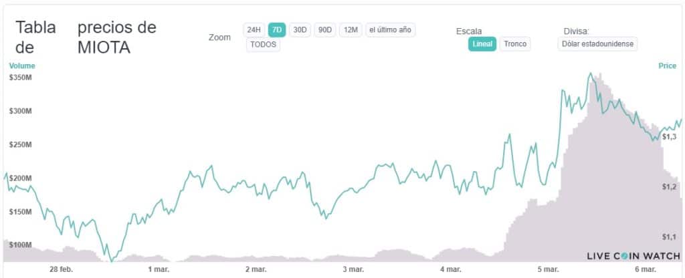Viewport: 685px width, 278px height.
Task: Enable the Lineal scale option
Action: point(482,44)
